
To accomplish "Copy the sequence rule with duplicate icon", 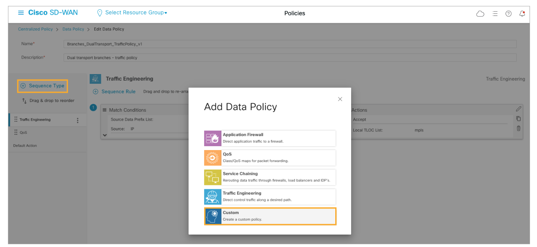I will [518, 119].
